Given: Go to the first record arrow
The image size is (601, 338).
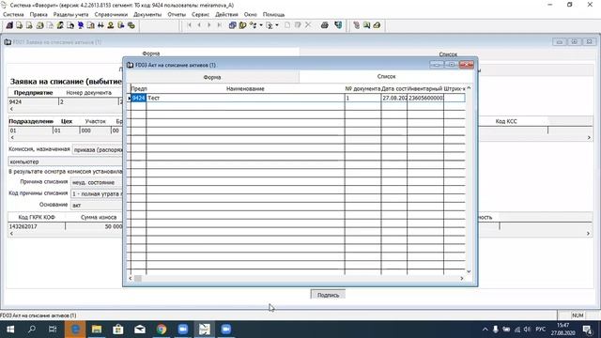Looking at the screenshot, I should 190,25.
